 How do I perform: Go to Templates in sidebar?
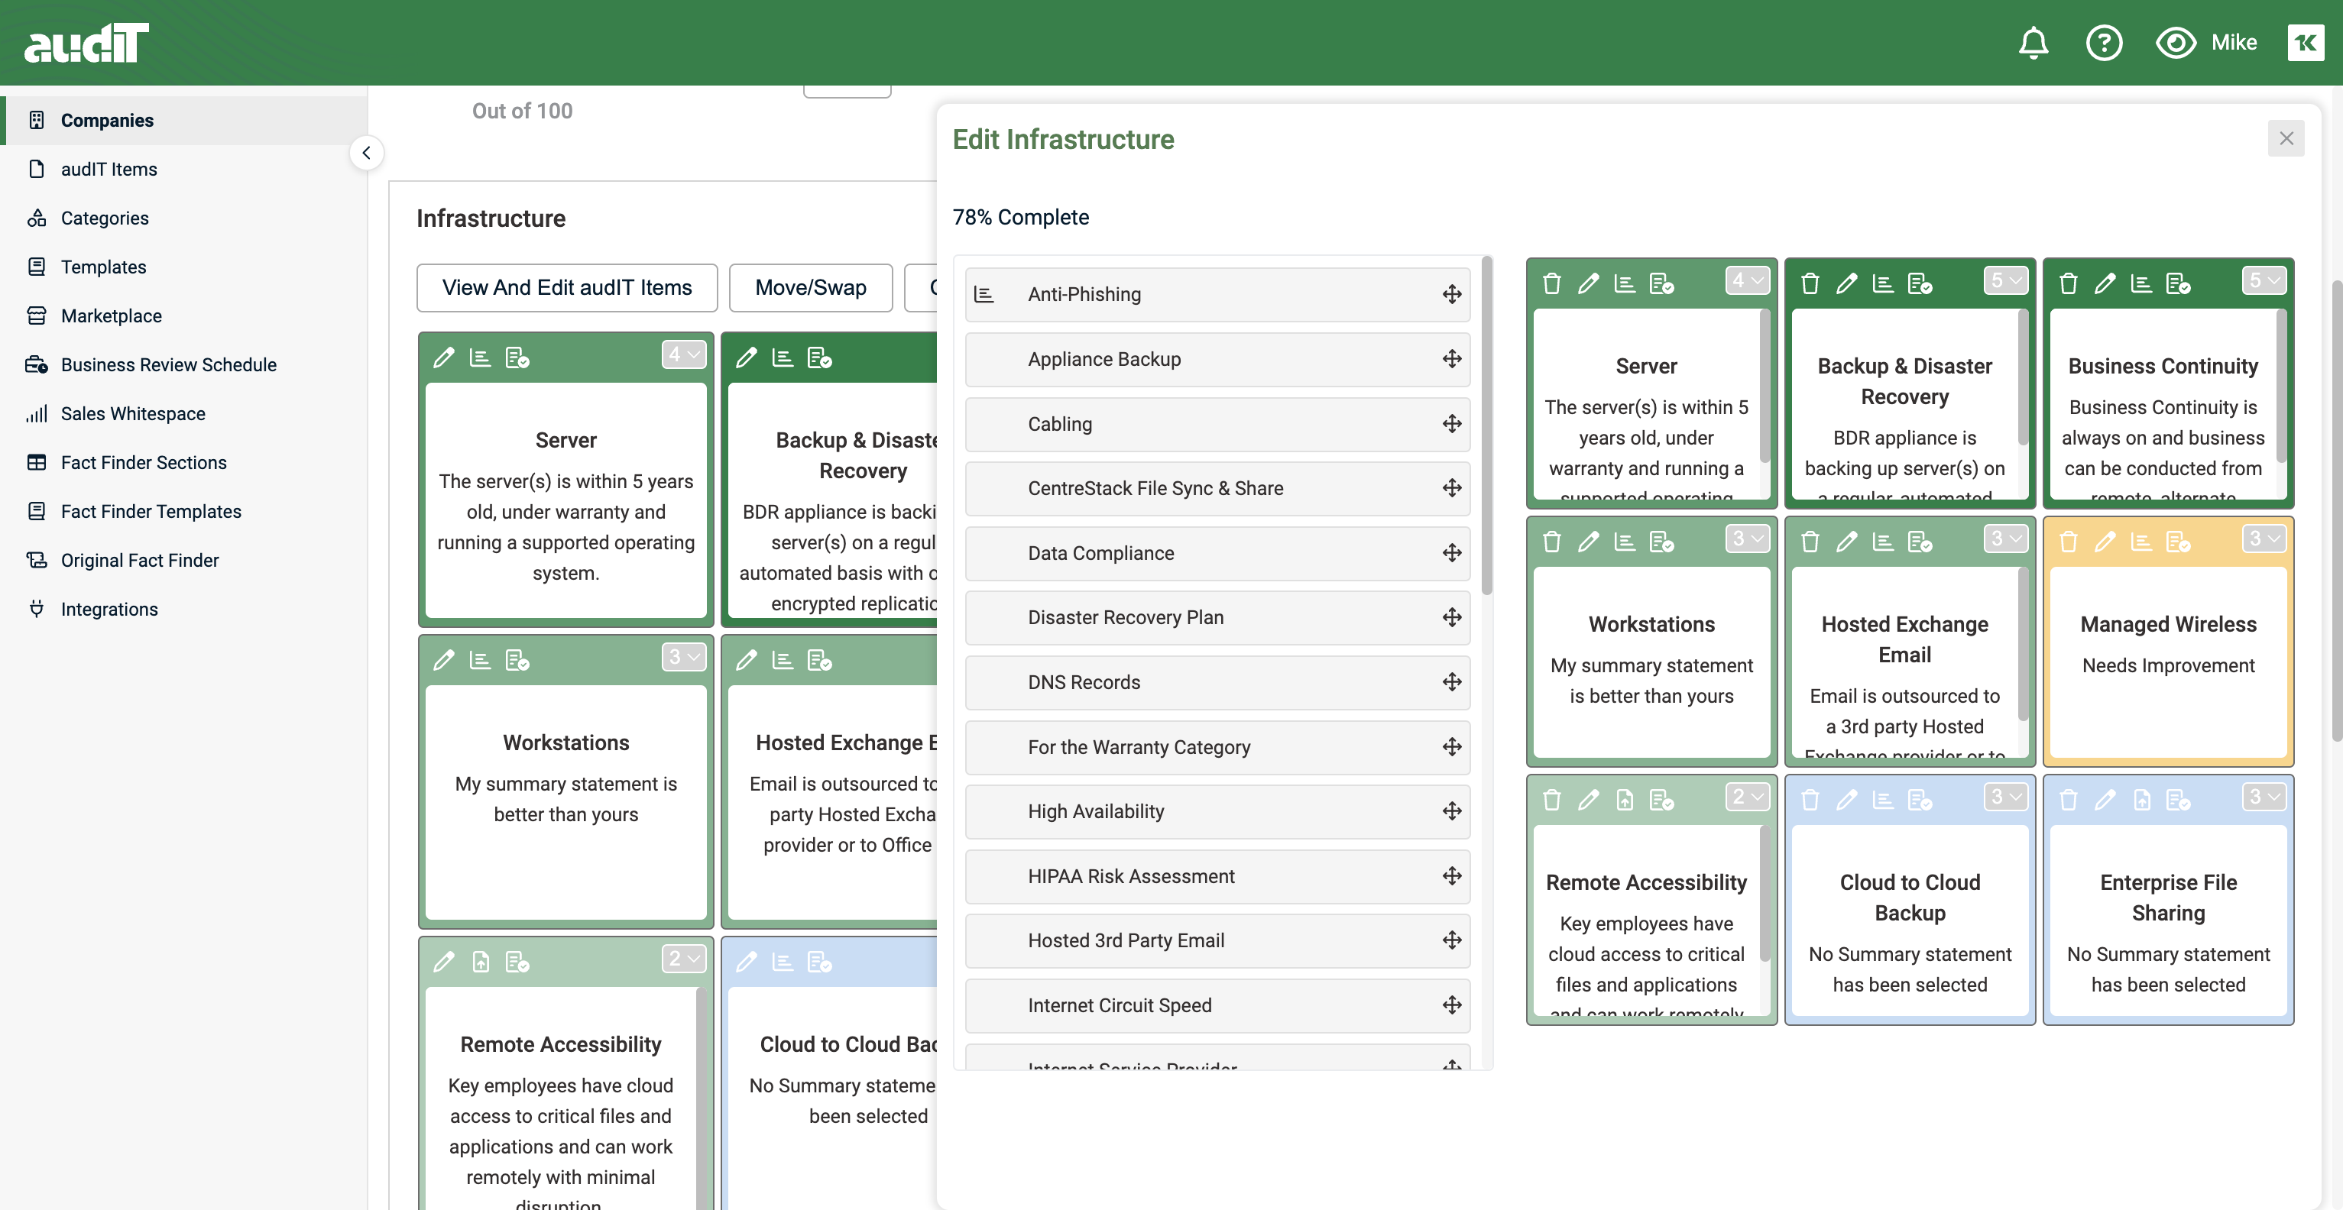[102, 267]
